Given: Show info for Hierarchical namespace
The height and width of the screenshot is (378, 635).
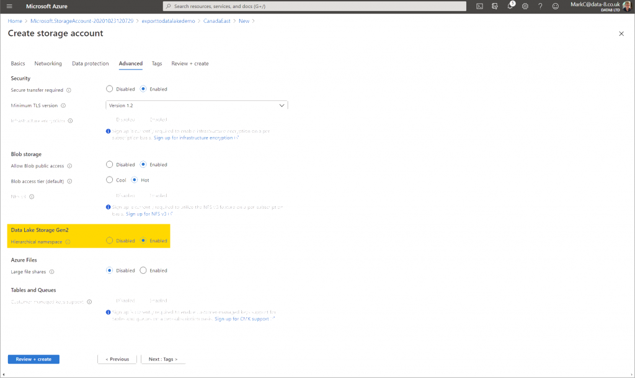Looking at the screenshot, I should pyautogui.click(x=68, y=242).
